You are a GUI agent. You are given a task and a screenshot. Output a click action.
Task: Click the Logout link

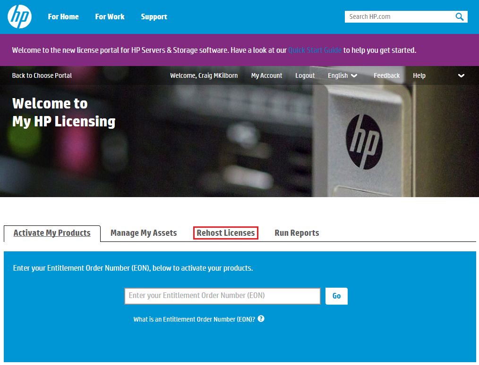point(305,75)
